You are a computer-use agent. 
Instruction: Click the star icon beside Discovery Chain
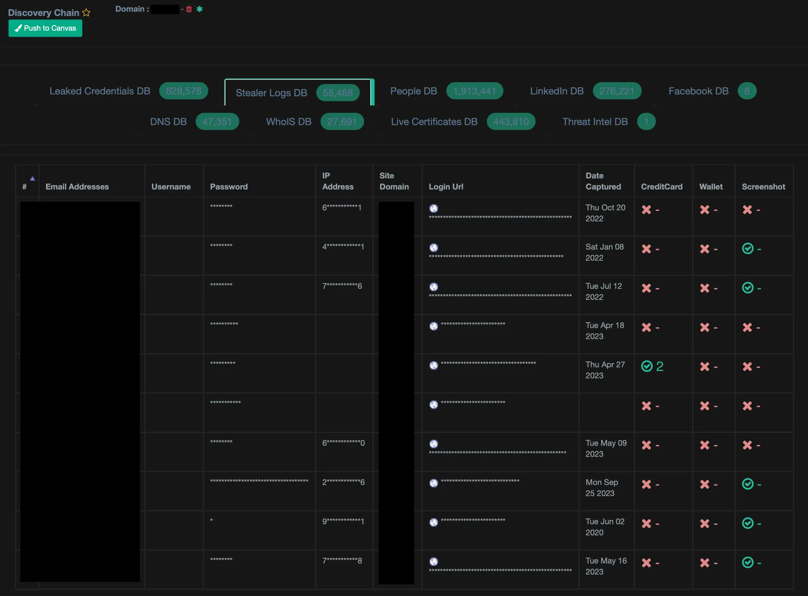(86, 13)
